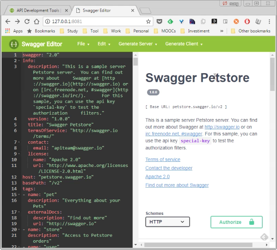
Task: Open the Apps grid shortcut
Action: 14,31
